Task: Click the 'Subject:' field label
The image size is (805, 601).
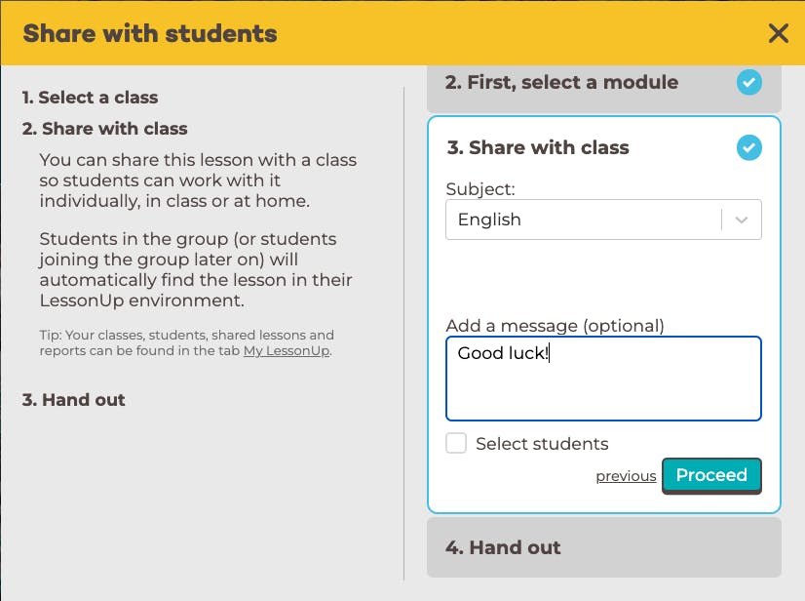Action: click(480, 189)
